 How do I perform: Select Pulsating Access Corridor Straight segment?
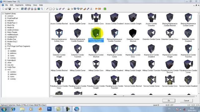(x=96, y=82)
